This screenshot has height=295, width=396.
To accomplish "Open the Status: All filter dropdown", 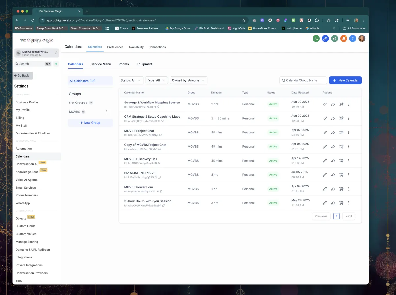I will [x=131, y=80].
